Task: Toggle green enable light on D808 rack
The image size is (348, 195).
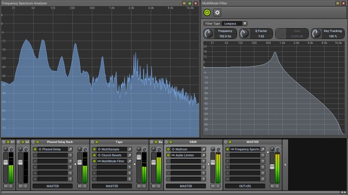Action: point(171,142)
